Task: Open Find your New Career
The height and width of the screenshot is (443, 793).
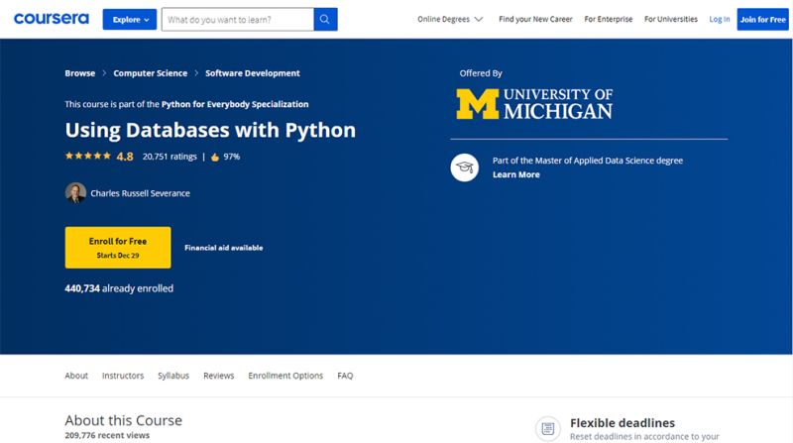Action: coord(535,19)
